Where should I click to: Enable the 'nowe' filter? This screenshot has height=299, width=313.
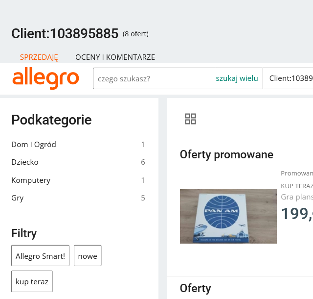[x=88, y=256]
